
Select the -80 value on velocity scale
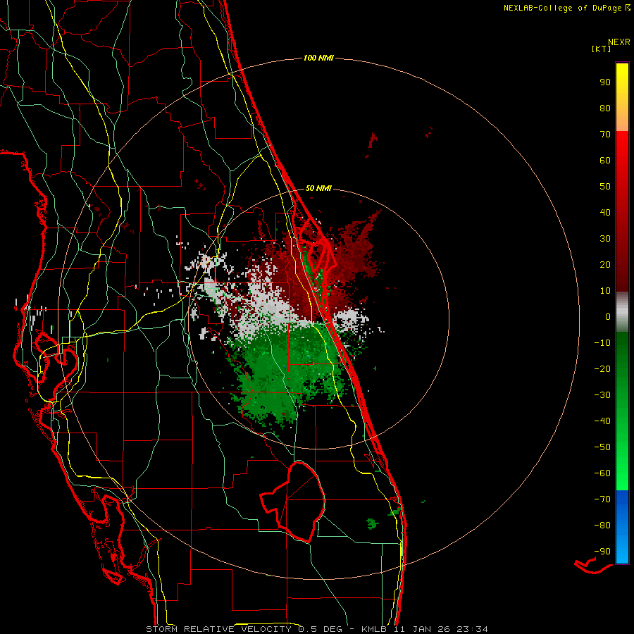point(602,526)
